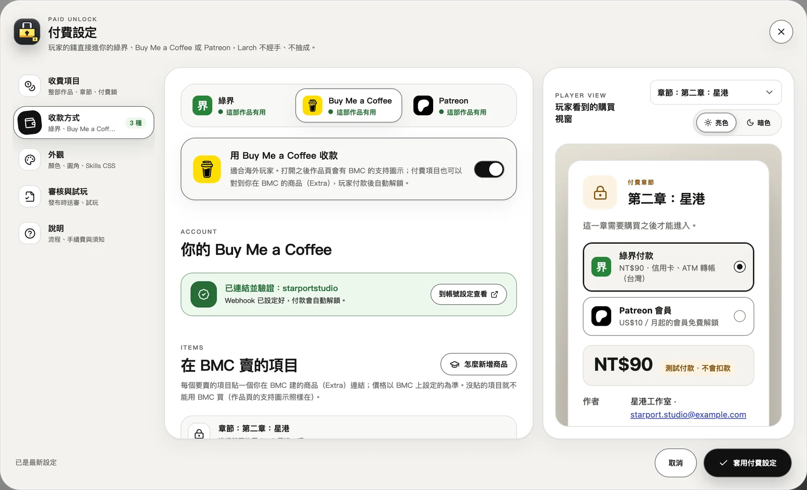This screenshot has height=490, width=807.
Task: Click the 已是最新設定 status text
Action: 36,462
